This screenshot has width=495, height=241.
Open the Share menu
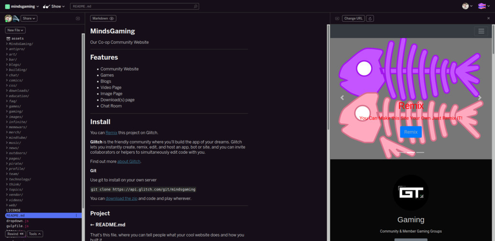coord(29,18)
